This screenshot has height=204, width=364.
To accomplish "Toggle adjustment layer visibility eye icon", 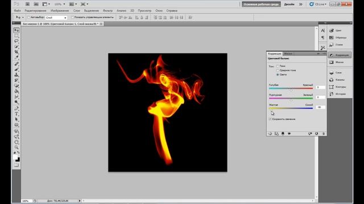I will (x=289, y=134).
